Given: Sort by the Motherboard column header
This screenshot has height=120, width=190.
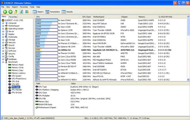Looking at the screenshot, I should (106, 17).
